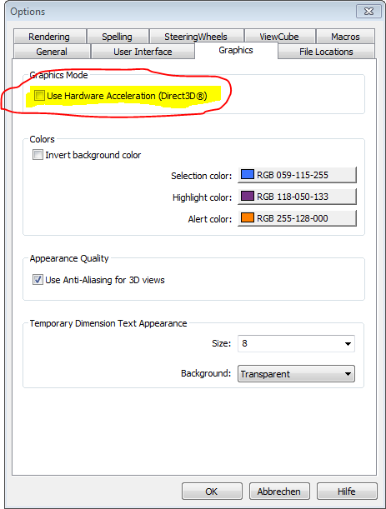Expand the Background Transparent dropdown

tap(296, 374)
